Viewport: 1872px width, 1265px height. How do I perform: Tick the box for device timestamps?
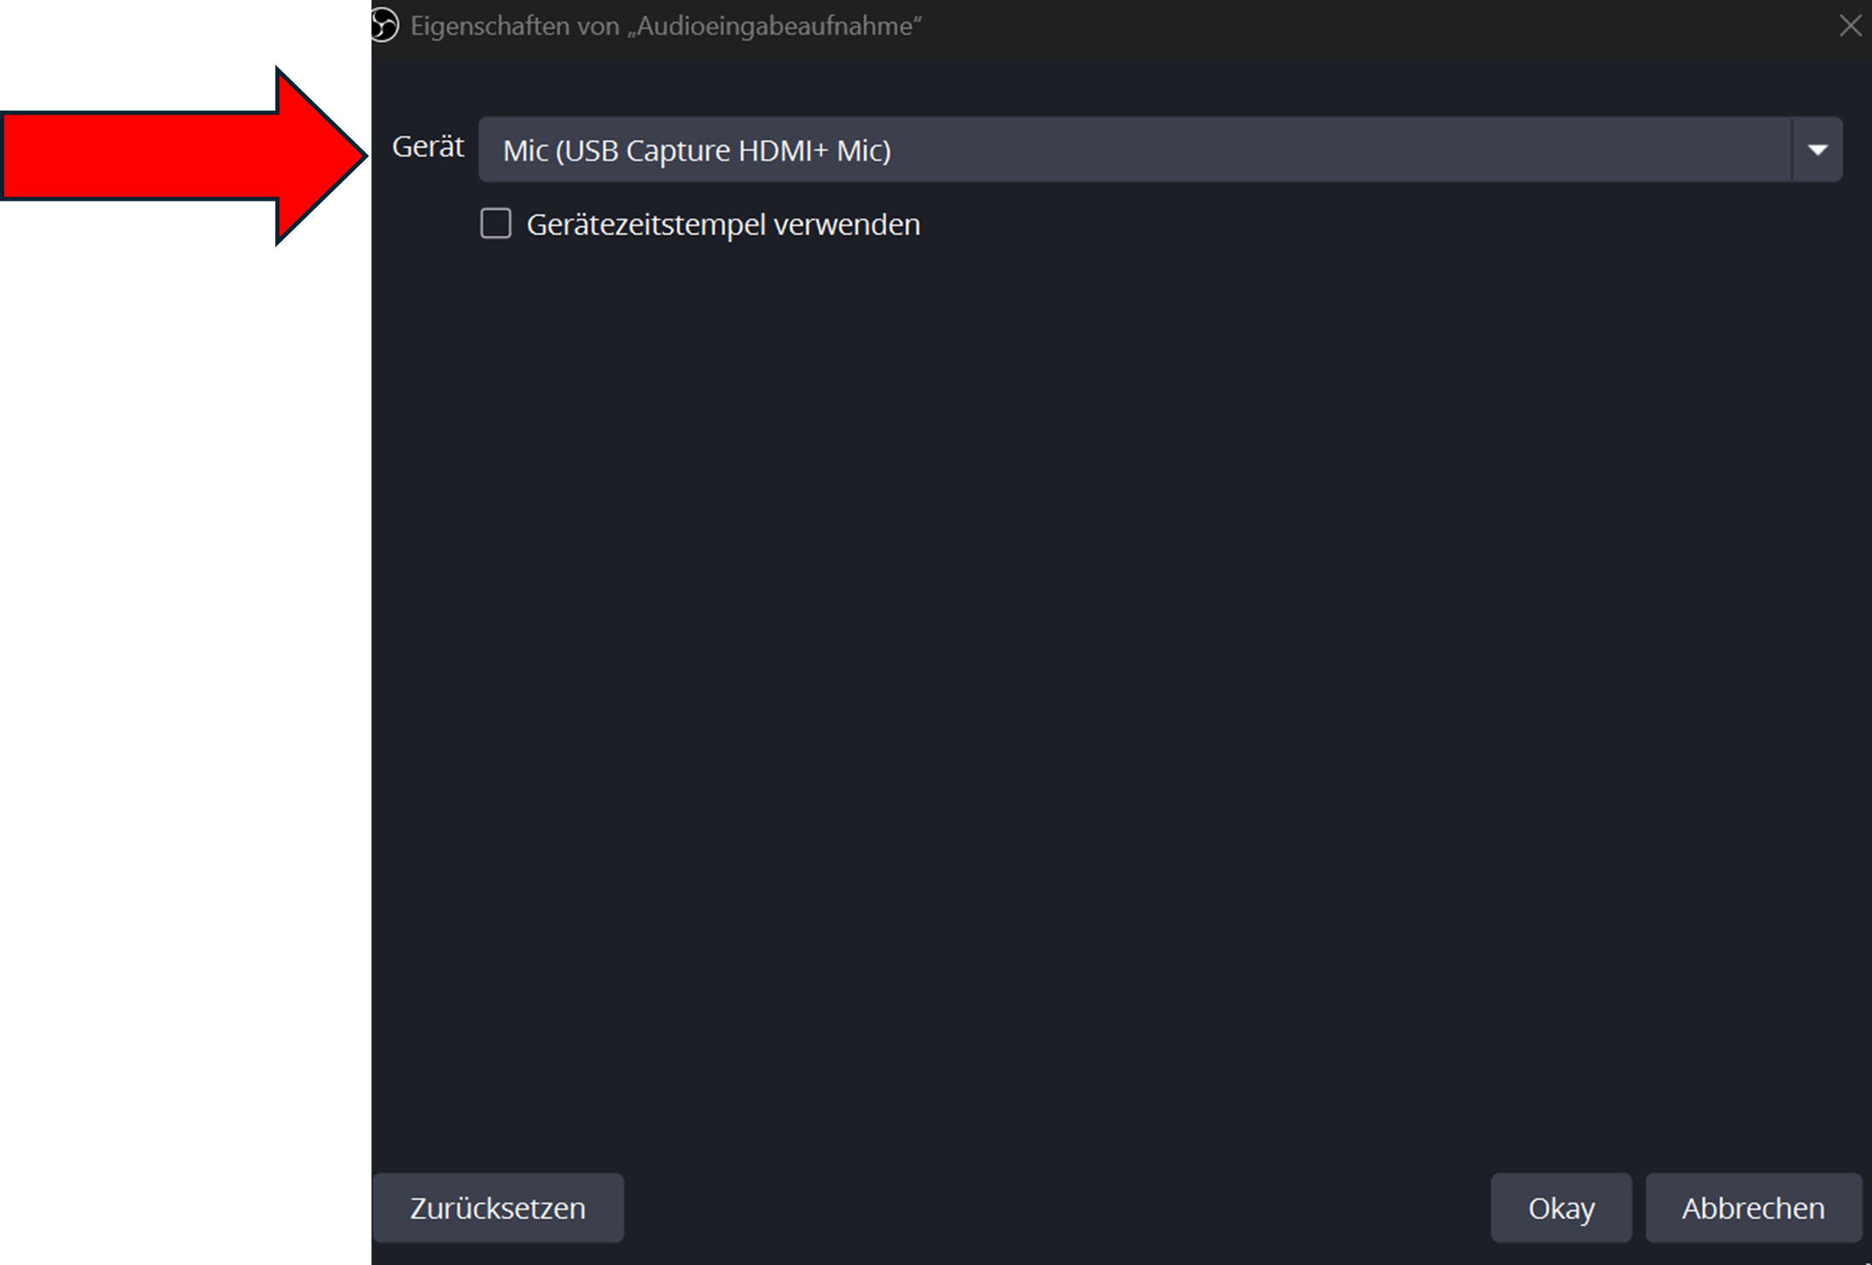pos(496,224)
